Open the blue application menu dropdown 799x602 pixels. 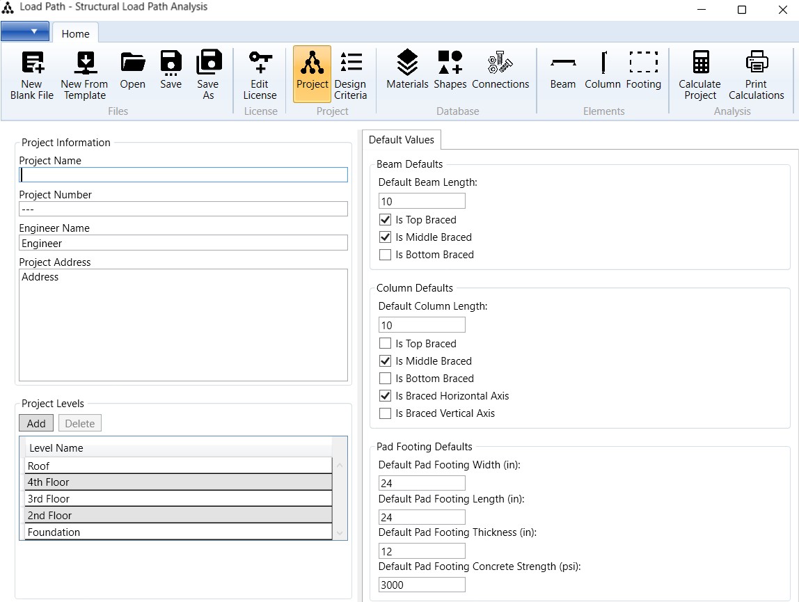[26, 31]
